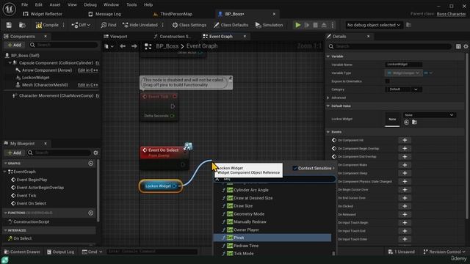Uncheck the Context Sensitive checkbox
Image resolution: width=470 pixels, height=264 pixels.
coord(294,169)
